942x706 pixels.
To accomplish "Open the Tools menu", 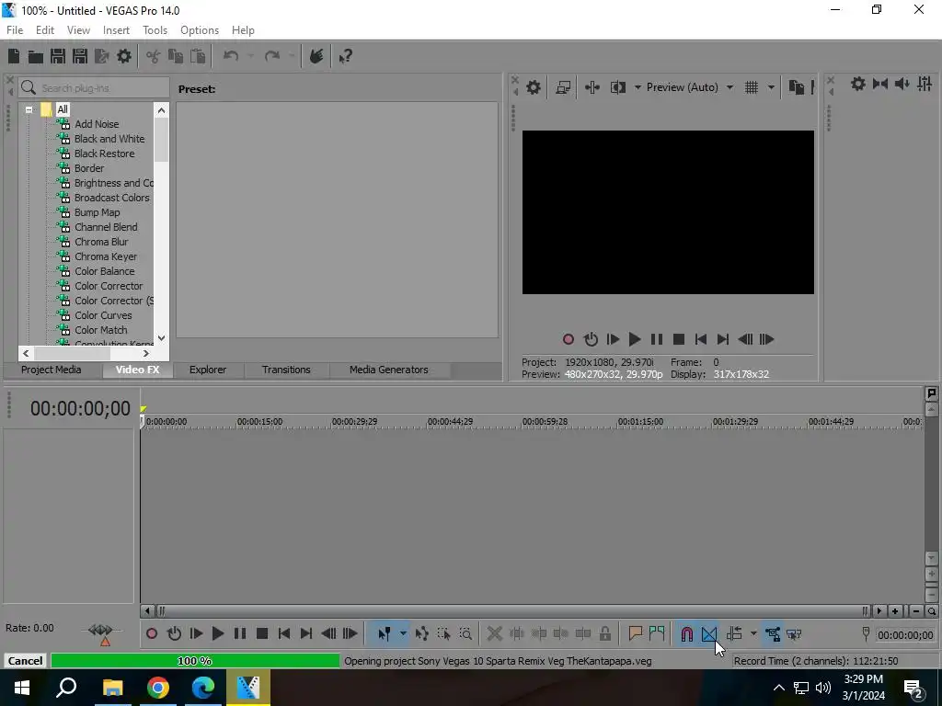I will click(155, 30).
